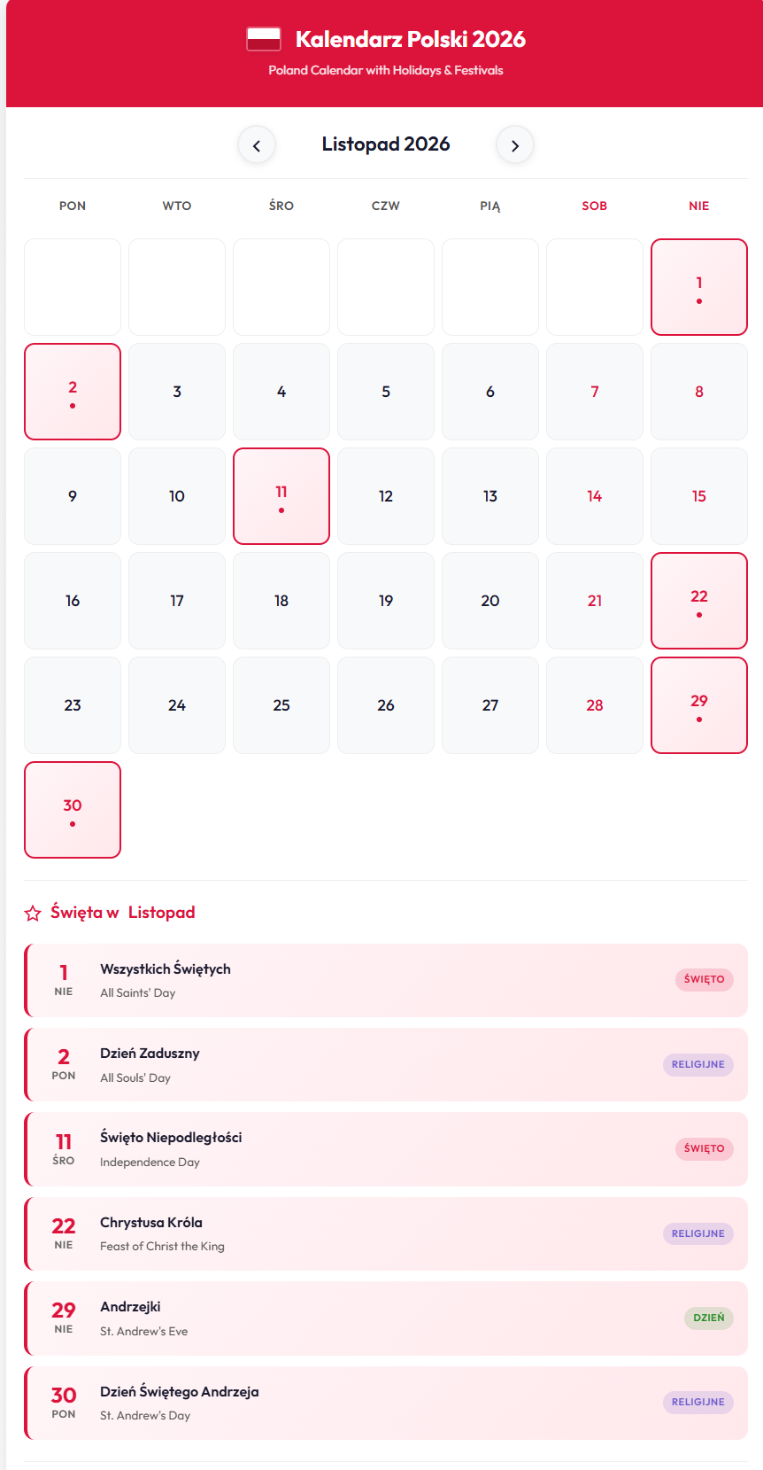763x1470 pixels.
Task: Advance to next month arrow
Action: point(515,145)
